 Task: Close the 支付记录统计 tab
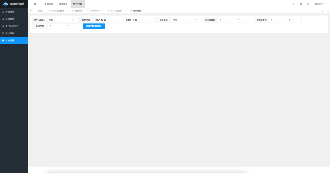[125, 11]
